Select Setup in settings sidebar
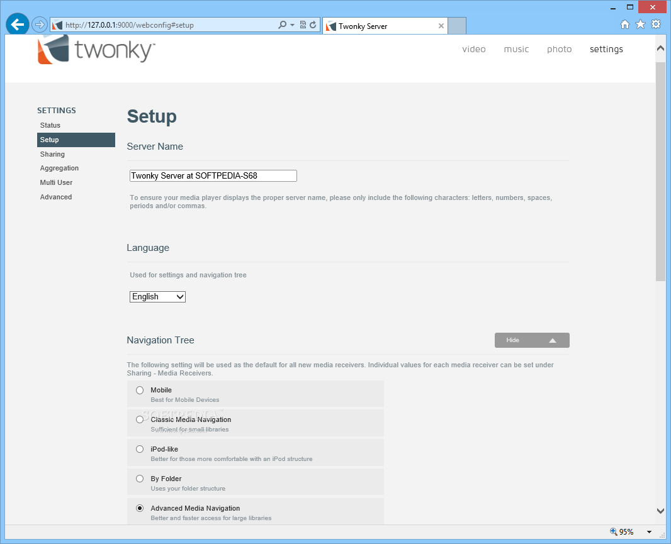The height and width of the screenshot is (544, 671). [x=76, y=140]
